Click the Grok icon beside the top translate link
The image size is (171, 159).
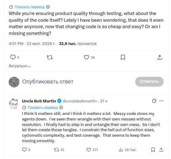click(11, 7)
